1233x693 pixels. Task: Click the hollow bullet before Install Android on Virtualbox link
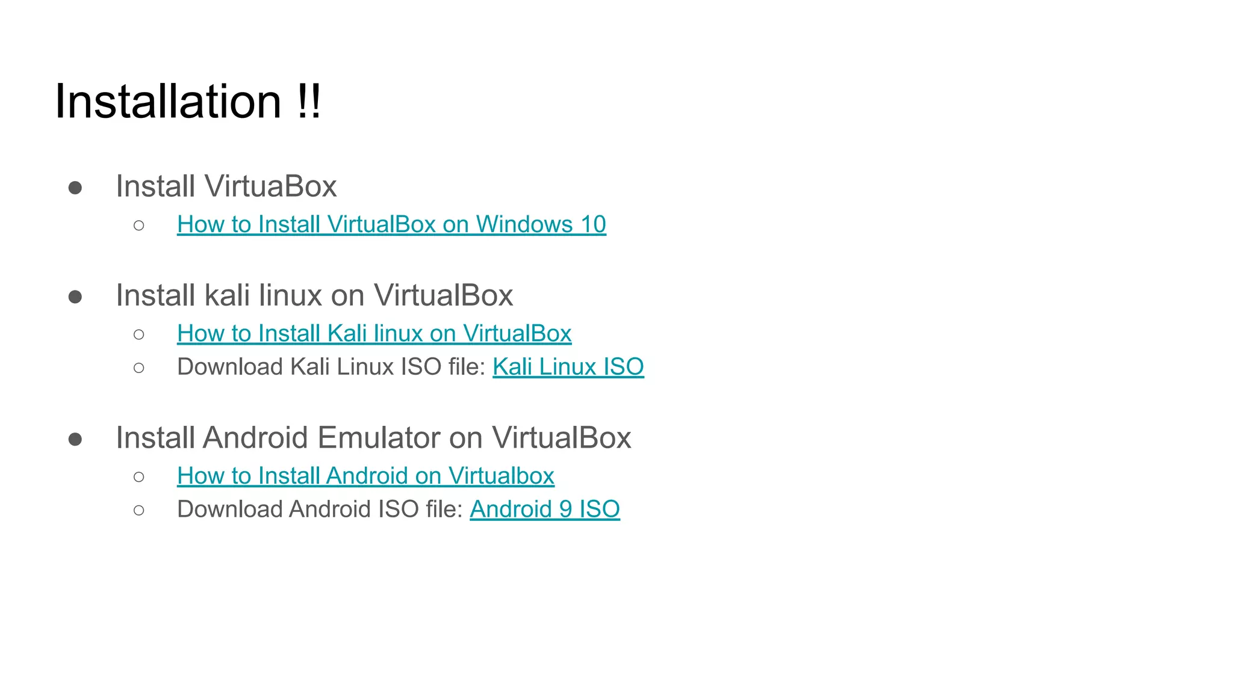[139, 477]
